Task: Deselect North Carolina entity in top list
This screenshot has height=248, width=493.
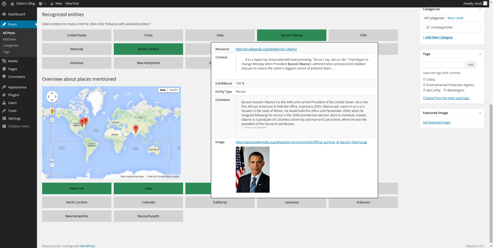Action: tap(148, 49)
